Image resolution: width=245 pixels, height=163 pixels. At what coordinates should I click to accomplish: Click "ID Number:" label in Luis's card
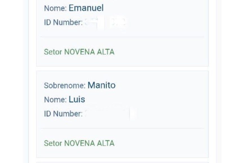pos(63,114)
